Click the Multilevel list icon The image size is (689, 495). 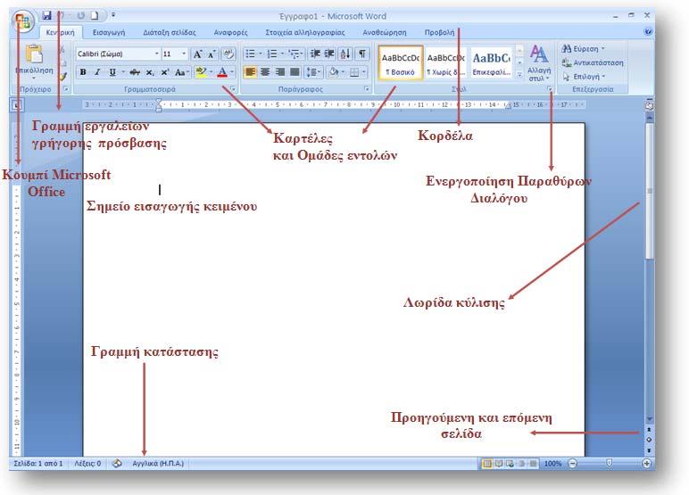[x=294, y=54]
